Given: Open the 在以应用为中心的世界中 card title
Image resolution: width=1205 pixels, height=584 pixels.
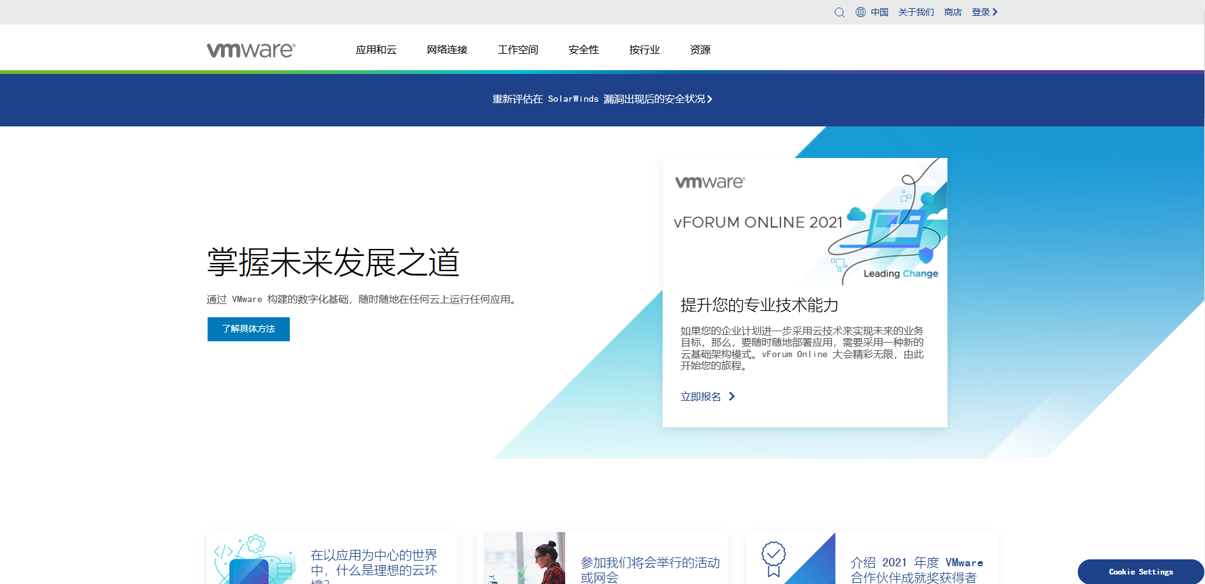Looking at the screenshot, I should pos(374,566).
